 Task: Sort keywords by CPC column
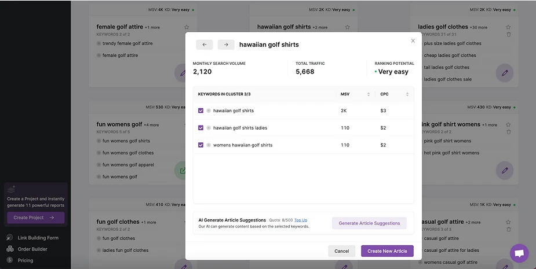click(407, 94)
